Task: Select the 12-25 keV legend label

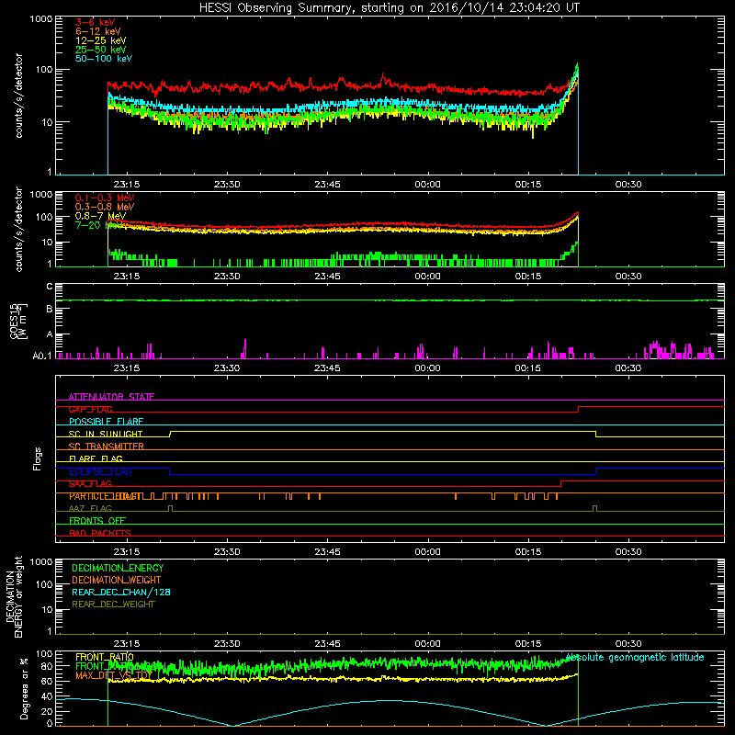Action: click(101, 40)
